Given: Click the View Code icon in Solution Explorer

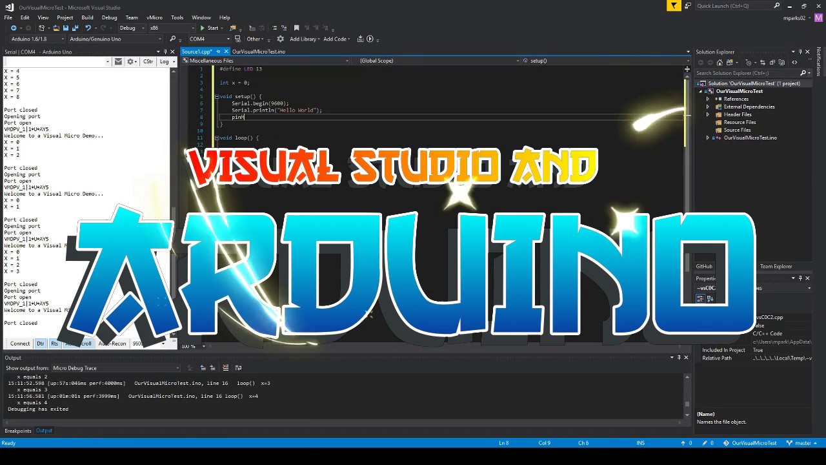Looking at the screenshot, I should point(794,63).
